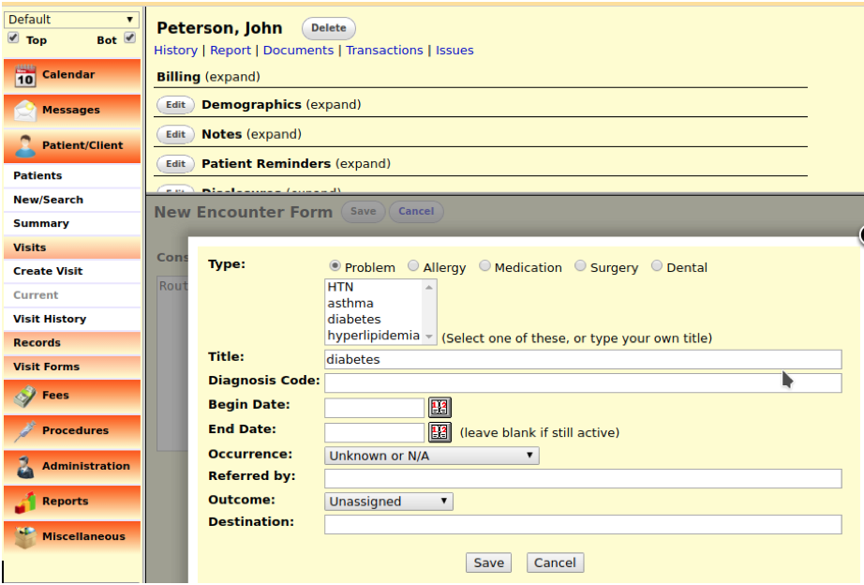The image size is (864, 585).
Task: Open the Outcome dropdown
Action: pos(388,502)
